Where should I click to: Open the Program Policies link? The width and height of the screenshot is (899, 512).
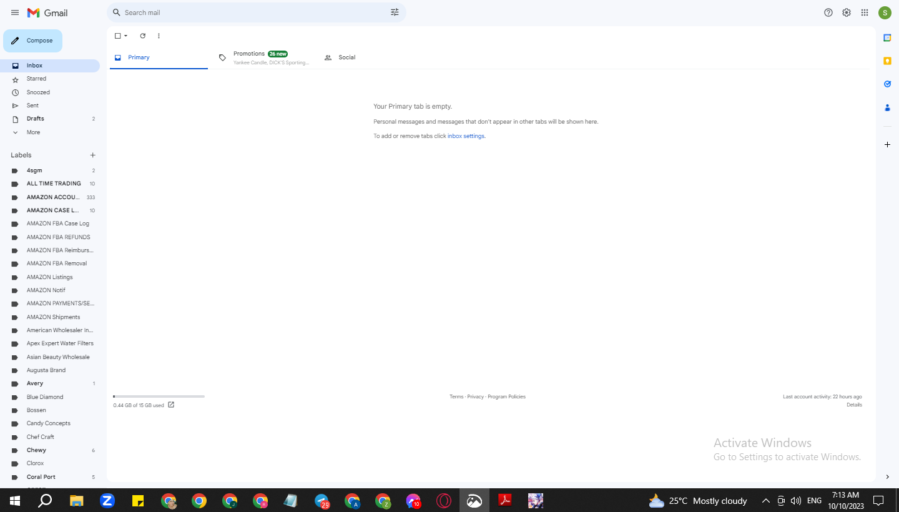click(506, 396)
